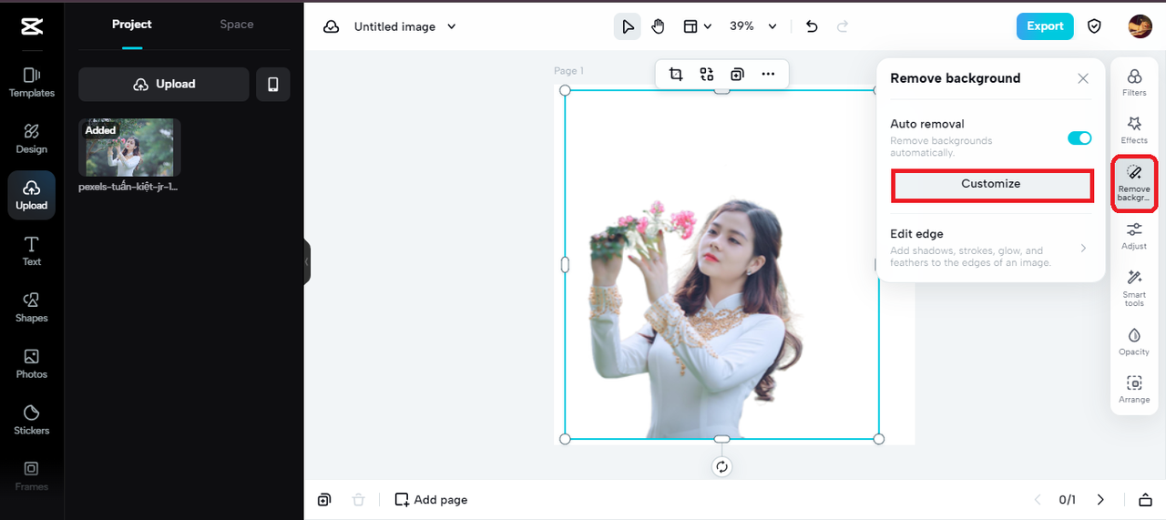Screen dimensions: 1166x520
Task: Click the CapCut logo icon
Action: tap(32, 26)
